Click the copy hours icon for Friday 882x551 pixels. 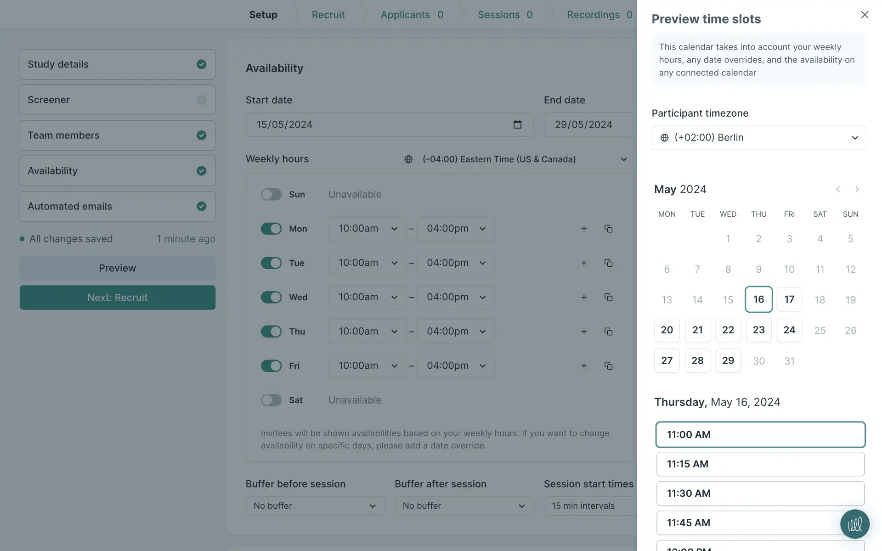point(608,366)
